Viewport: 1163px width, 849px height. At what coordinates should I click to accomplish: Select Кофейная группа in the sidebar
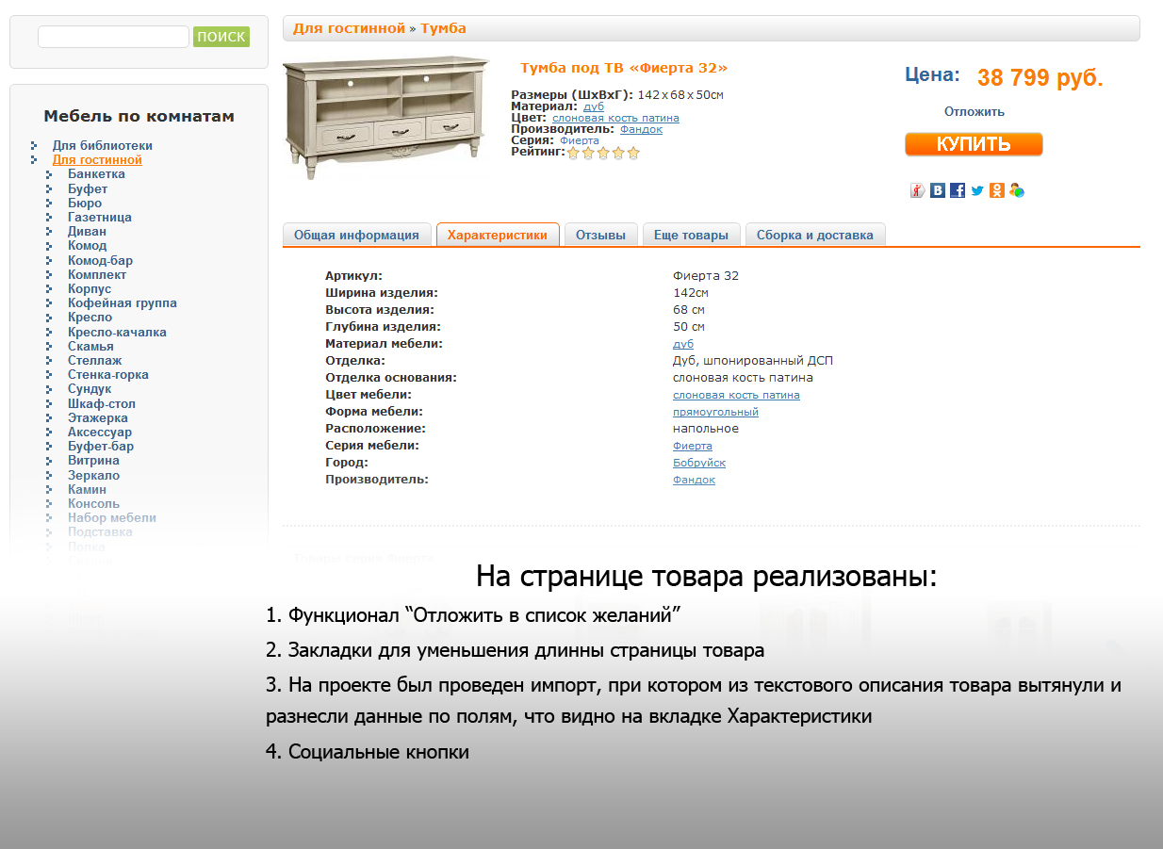tap(123, 302)
